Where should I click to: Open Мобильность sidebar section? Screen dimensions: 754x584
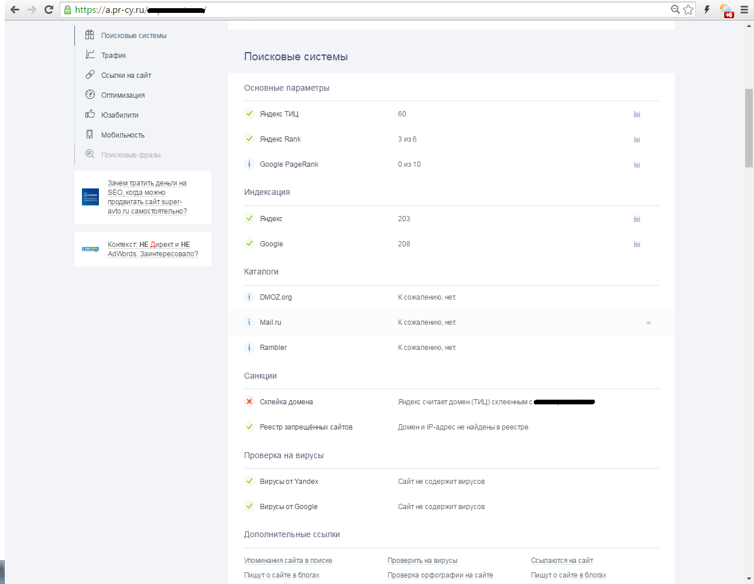[x=122, y=135]
